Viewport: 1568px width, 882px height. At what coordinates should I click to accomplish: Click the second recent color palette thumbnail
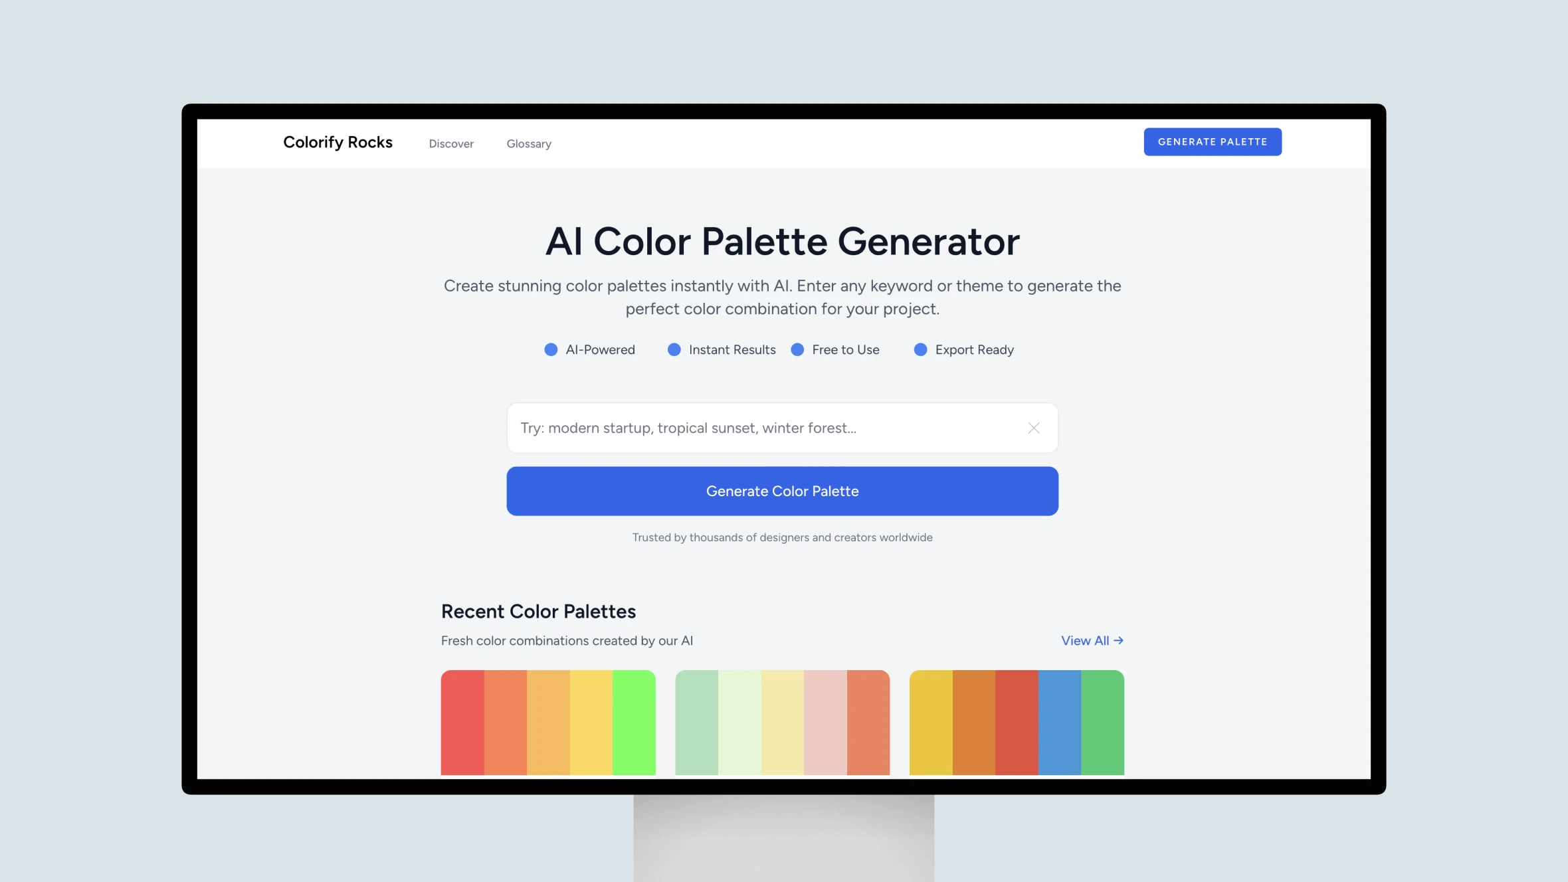(x=782, y=721)
